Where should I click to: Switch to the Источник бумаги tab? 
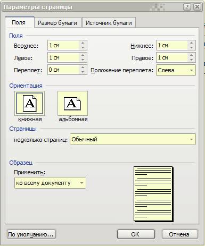click(109, 23)
